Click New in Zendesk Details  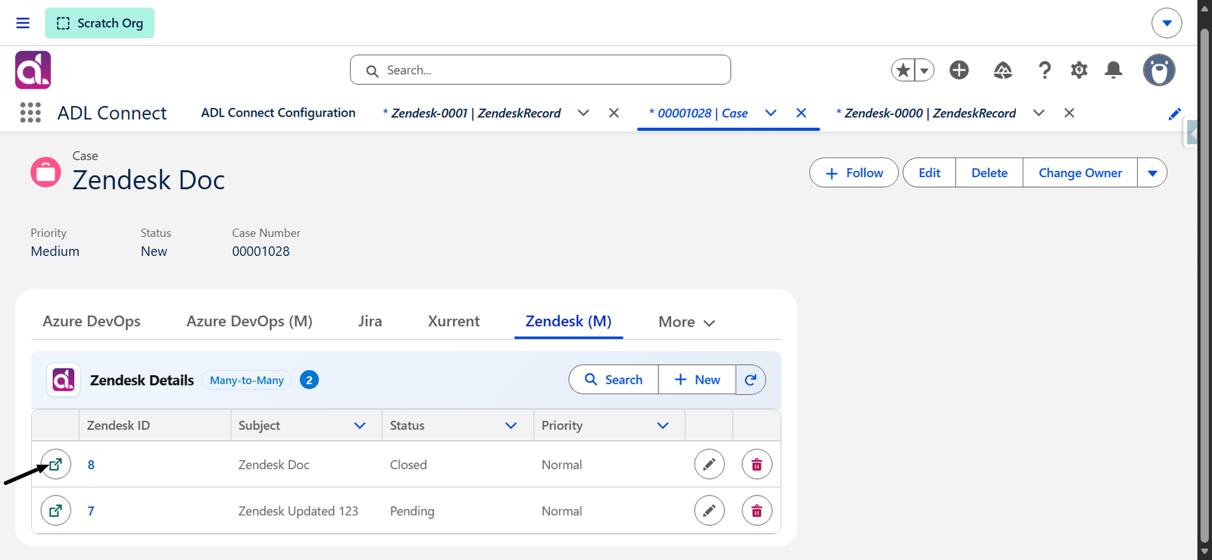(x=697, y=379)
